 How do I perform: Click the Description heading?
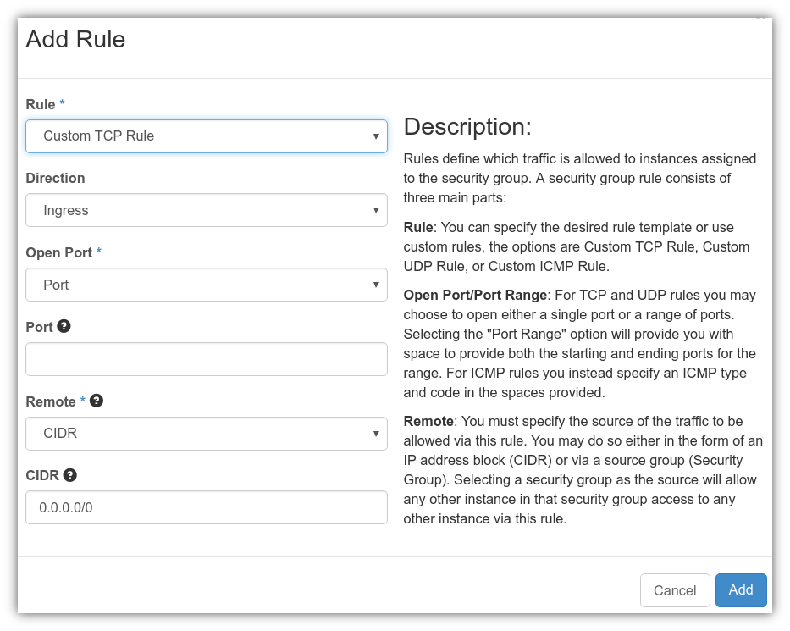click(x=467, y=127)
